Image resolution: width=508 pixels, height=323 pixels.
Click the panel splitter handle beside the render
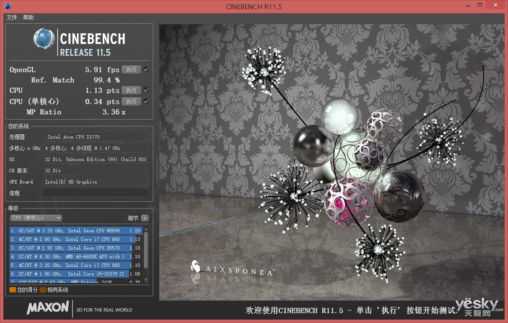point(157,171)
